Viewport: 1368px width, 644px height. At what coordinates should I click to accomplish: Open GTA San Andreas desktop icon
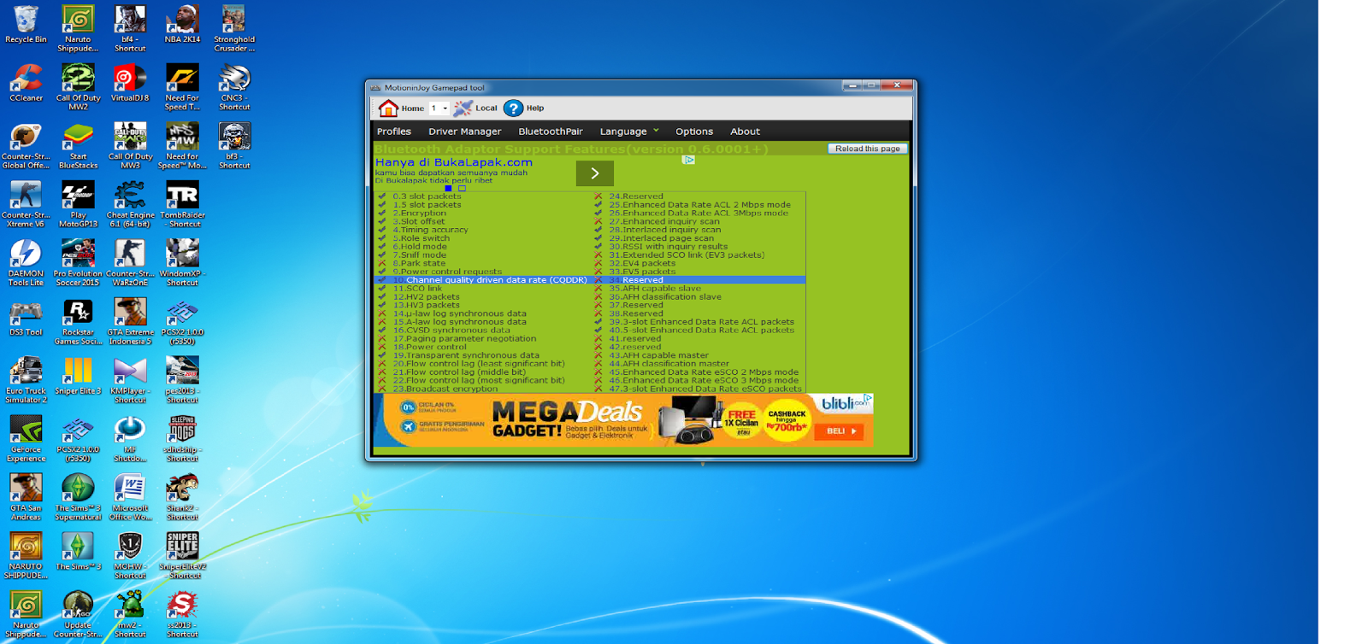[x=26, y=498]
